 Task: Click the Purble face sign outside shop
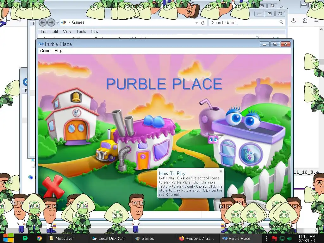pos(213,140)
